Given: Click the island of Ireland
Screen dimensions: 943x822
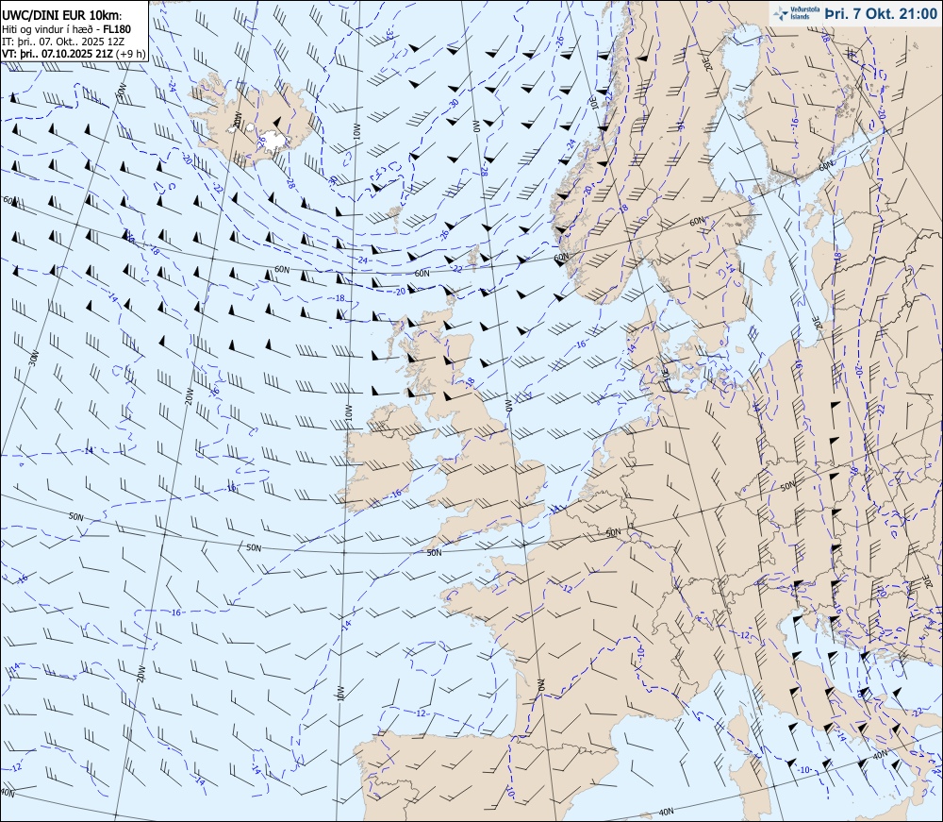Looking at the screenshot, I should (379, 460).
